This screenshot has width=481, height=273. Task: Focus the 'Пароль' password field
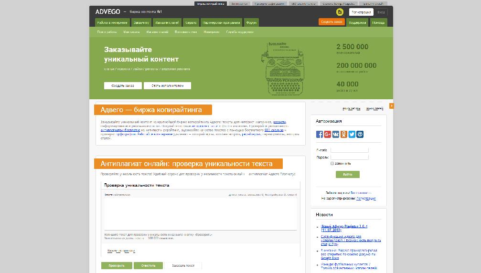pos(349,157)
